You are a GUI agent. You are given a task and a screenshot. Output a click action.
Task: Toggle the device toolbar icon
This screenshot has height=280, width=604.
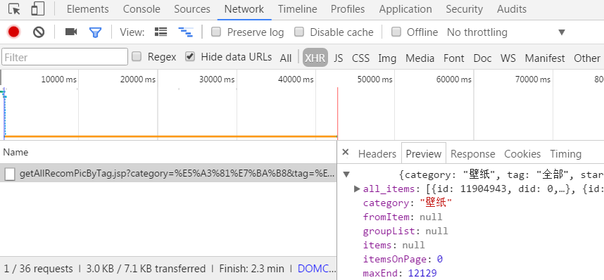click(37, 8)
